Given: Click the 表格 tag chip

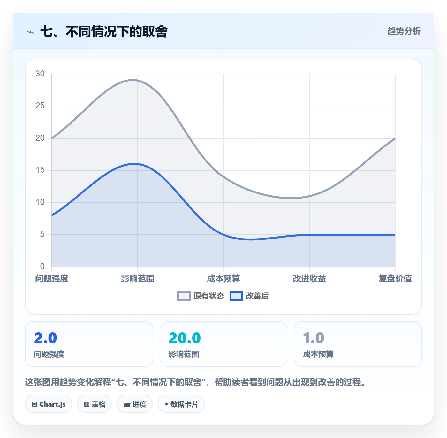Looking at the screenshot, I should point(95,404).
